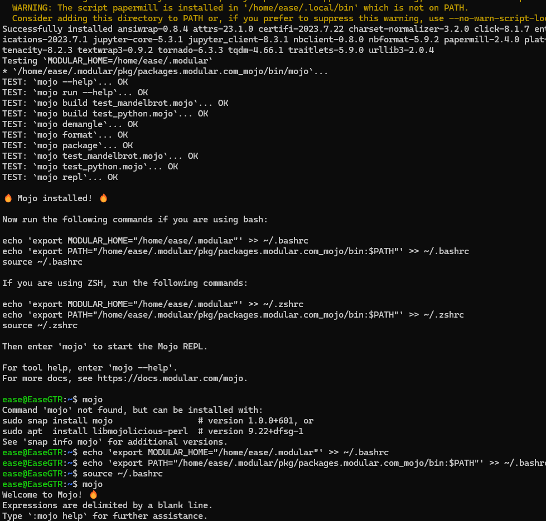The image size is (546, 521).
Task: Click the "mojo repl" test result line
Action: coord(60,177)
